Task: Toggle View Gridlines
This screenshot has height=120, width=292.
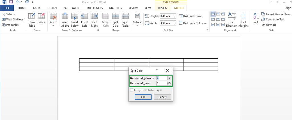Action: pos(13,19)
